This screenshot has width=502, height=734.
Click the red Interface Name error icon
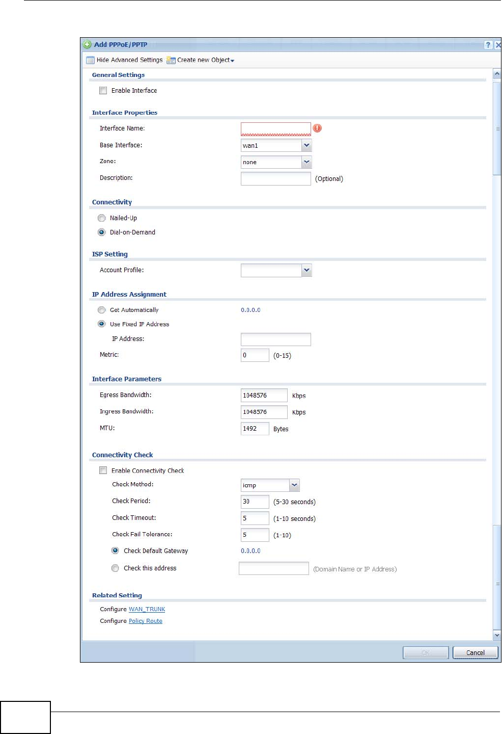317,128
